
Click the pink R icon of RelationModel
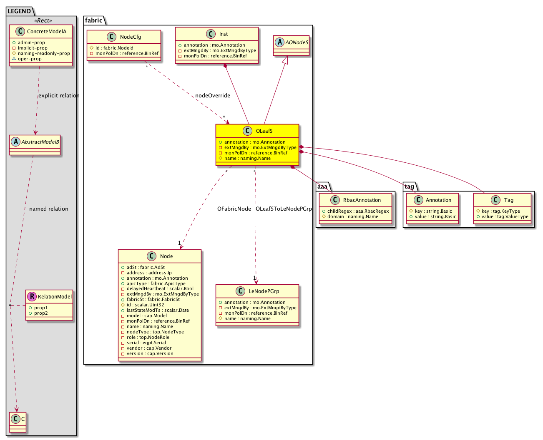point(32,297)
